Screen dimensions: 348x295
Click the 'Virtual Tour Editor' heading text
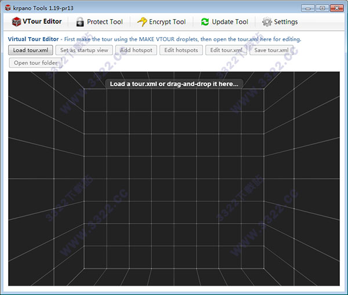pos(33,39)
